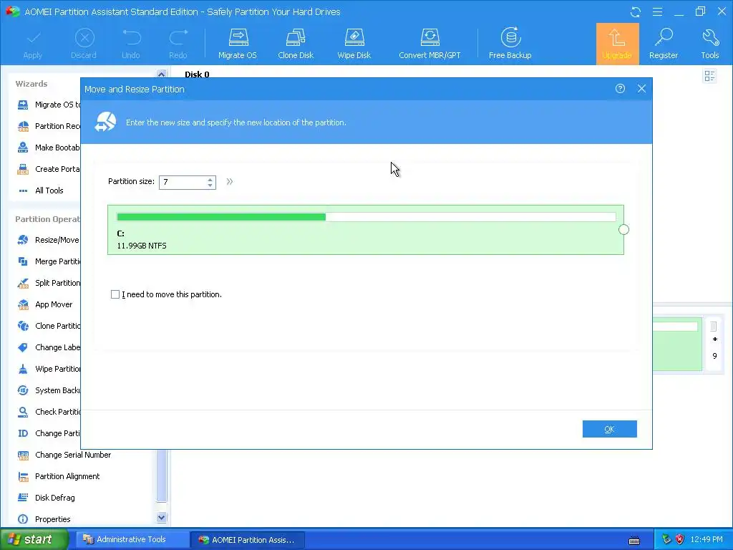Click Split Partition icon in sidebar

click(x=23, y=283)
